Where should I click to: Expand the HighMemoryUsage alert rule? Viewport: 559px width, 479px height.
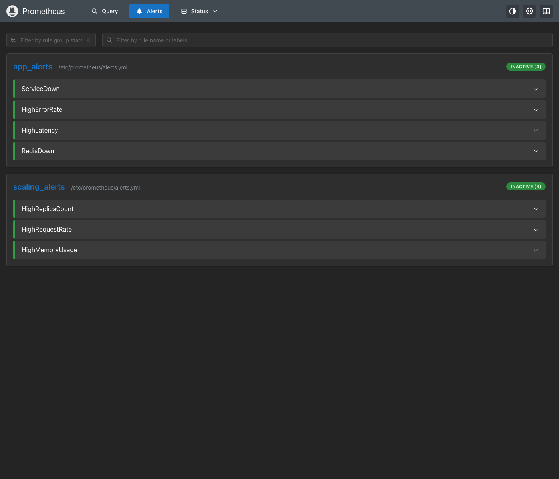(279, 250)
